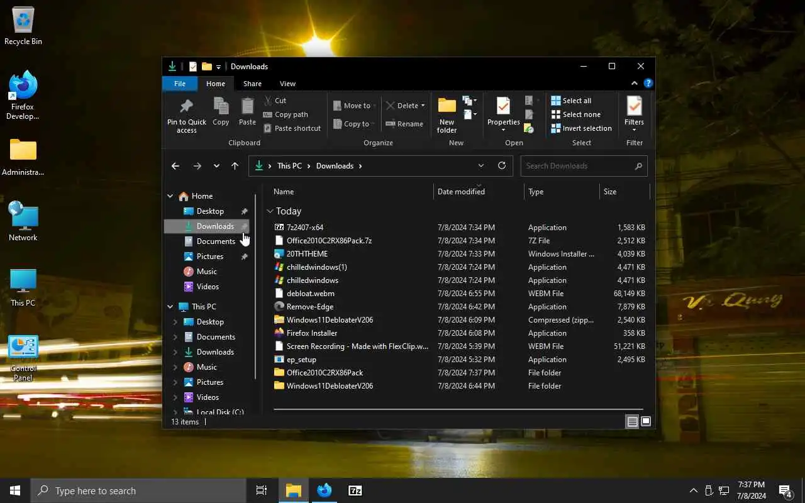The image size is (805, 503).
Task: Sort files by Size column
Action: [625, 192]
